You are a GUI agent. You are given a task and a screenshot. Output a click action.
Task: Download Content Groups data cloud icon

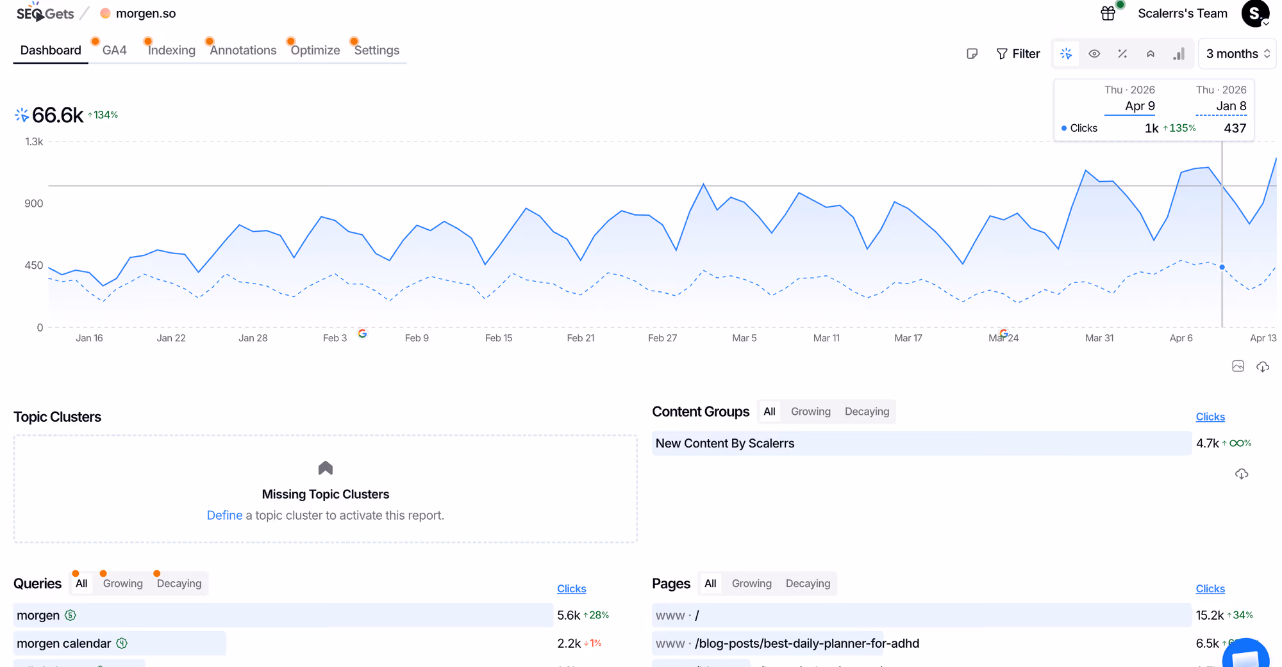(x=1242, y=474)
